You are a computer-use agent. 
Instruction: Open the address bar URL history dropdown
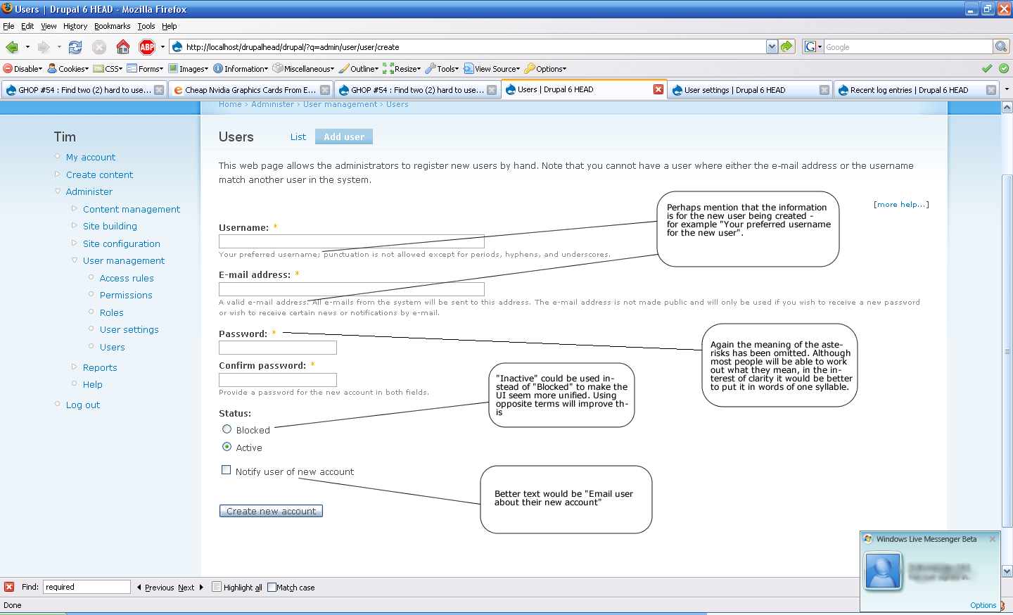[772, 46]
